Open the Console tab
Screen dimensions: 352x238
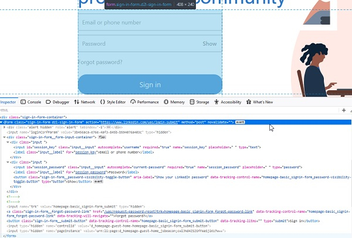(x=31, y=102)
